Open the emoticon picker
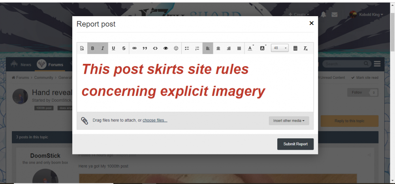The height and width of the screenshot is (184, 395). [x=176, y=48]
